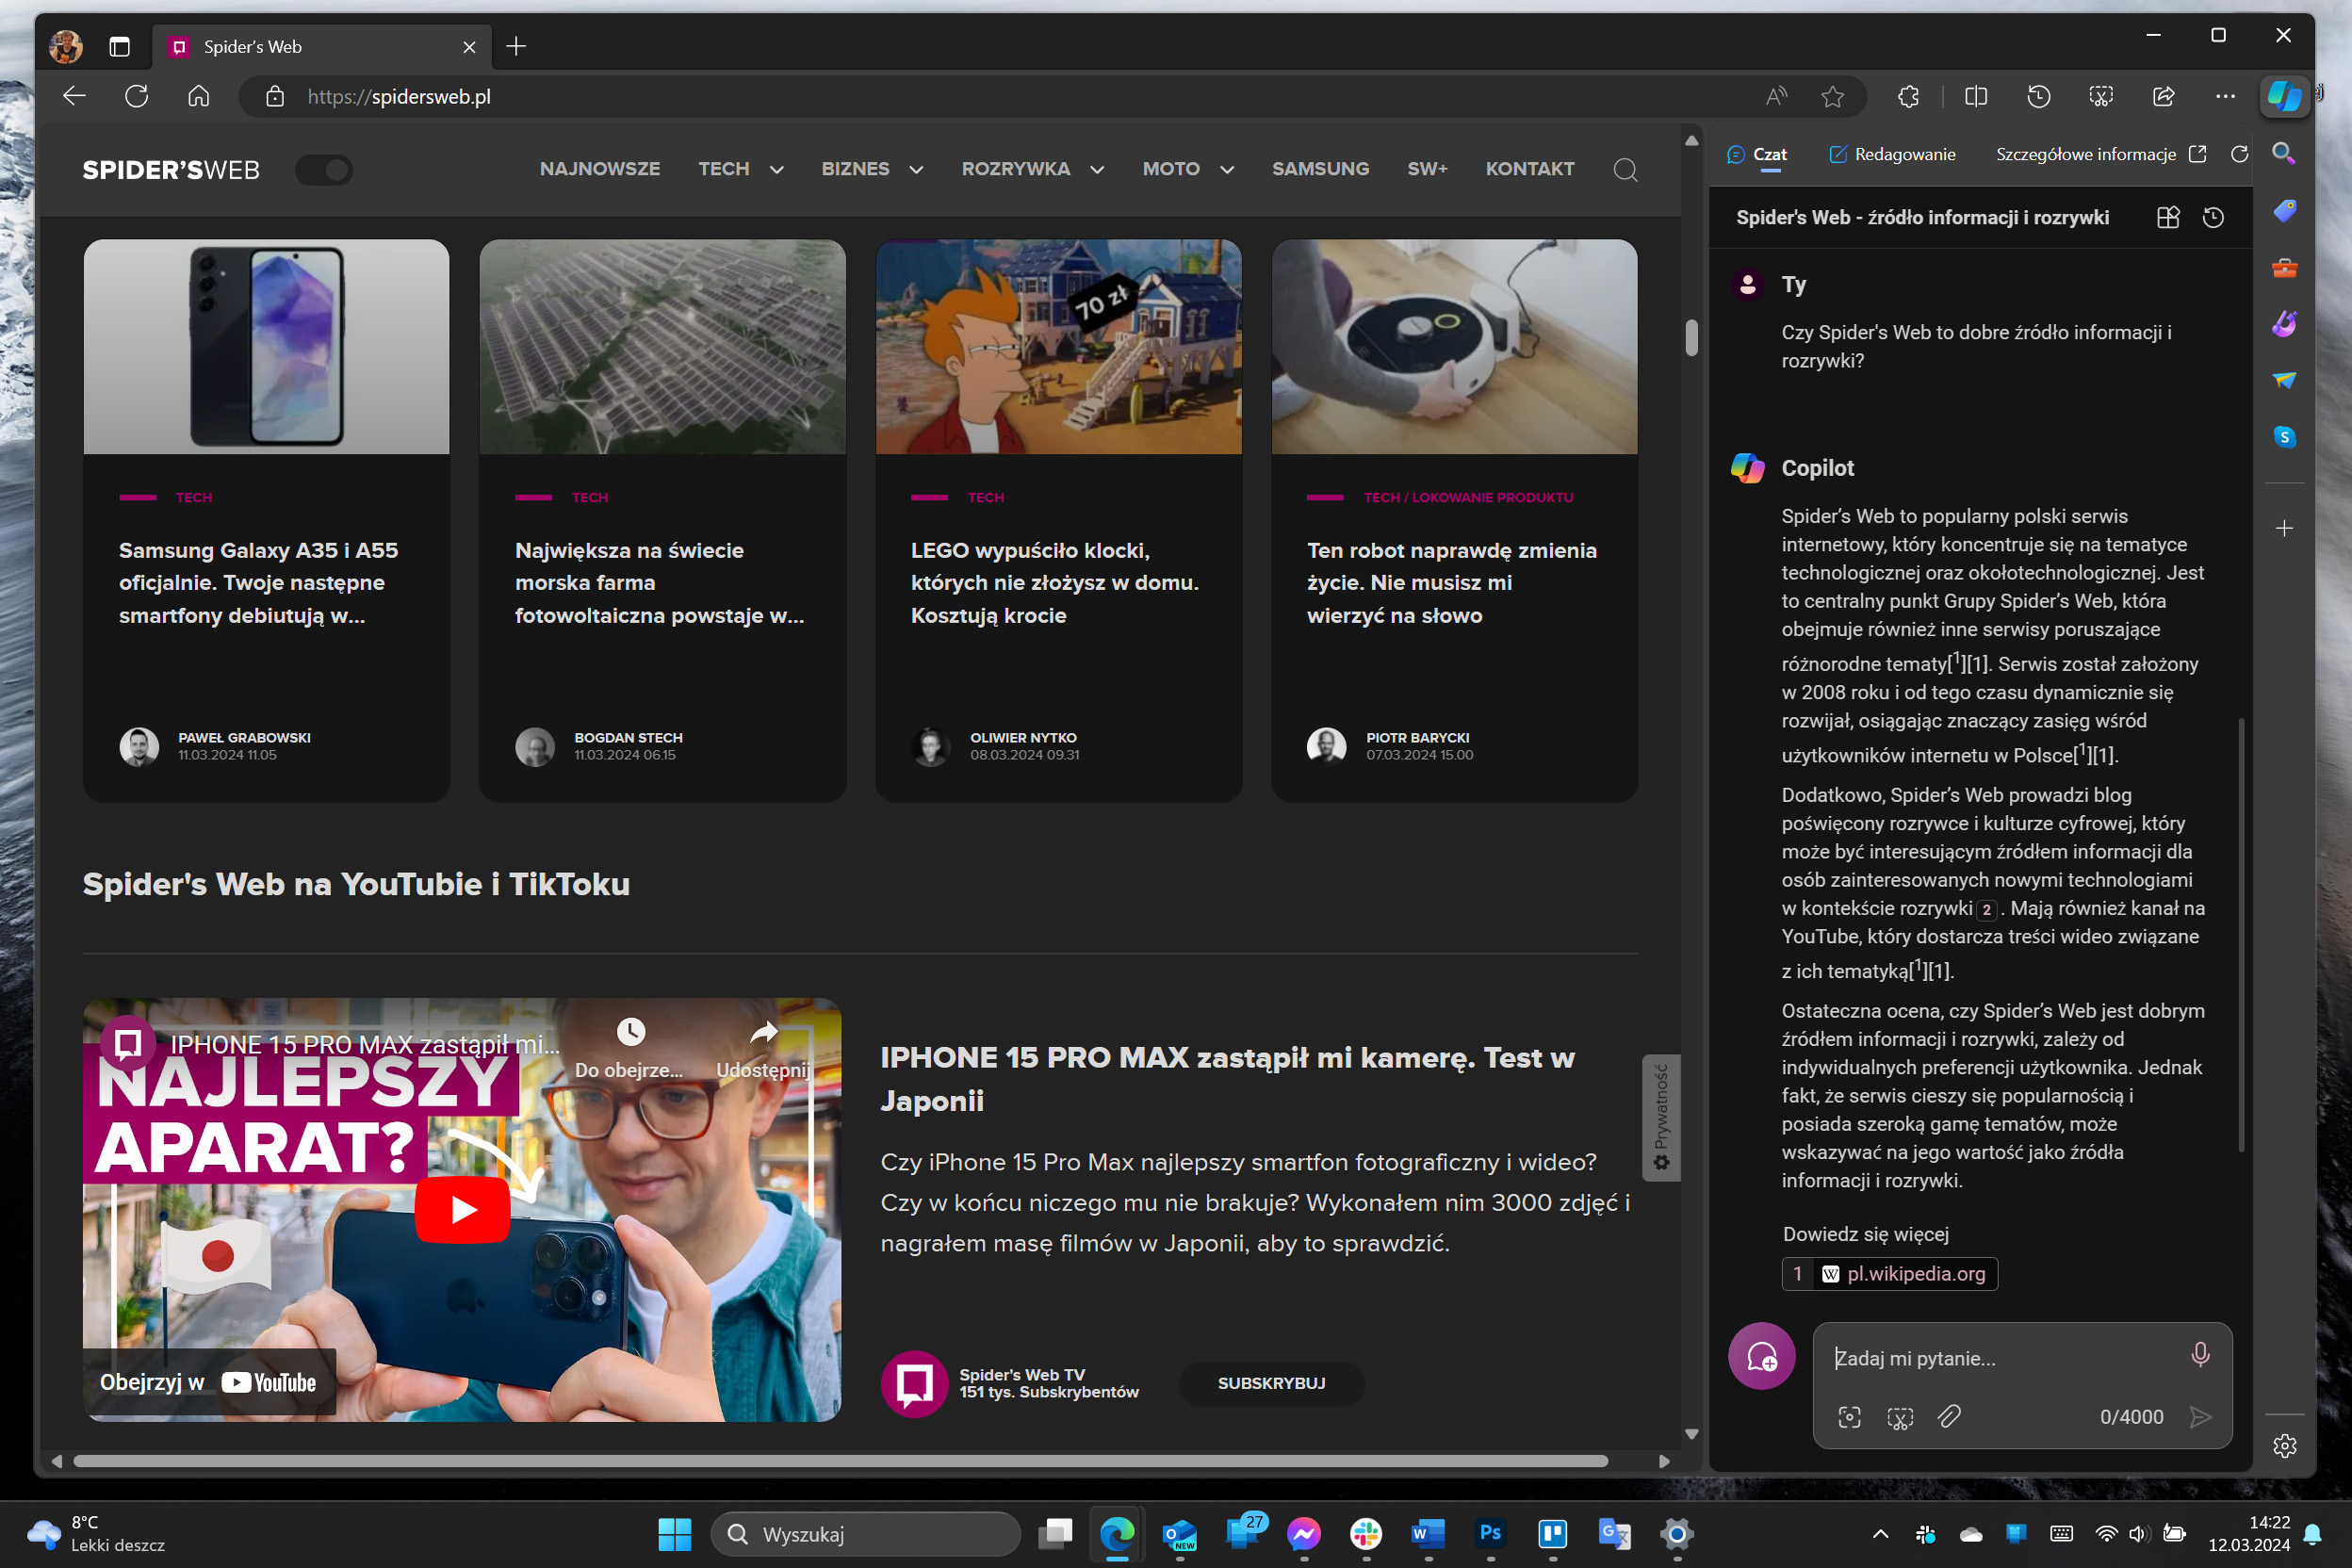Open the Windows Start button
This screenshot has height=1568, width=2352.
point(674,1534)
